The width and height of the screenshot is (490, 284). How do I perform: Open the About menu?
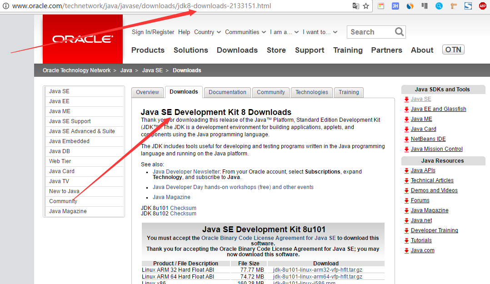tap(422, 50)
